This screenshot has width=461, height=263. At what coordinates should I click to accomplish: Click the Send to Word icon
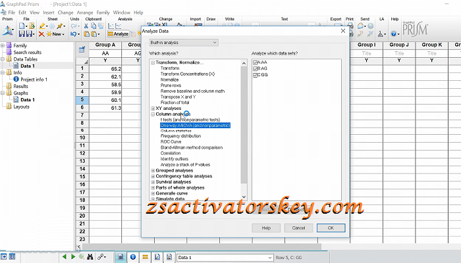(x=370, y=34)
